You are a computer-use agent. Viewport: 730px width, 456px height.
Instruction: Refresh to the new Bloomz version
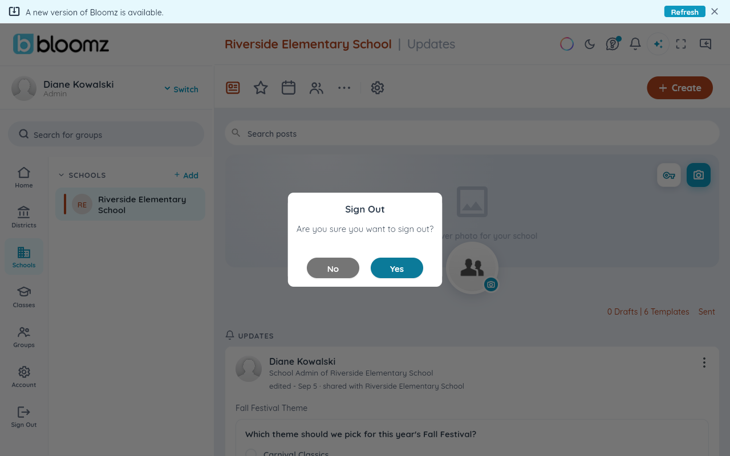(684, 12)
